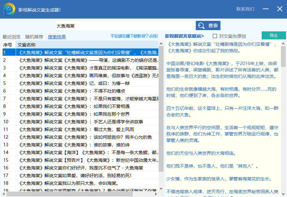Click the 文案名称 column header

point(87,45)
